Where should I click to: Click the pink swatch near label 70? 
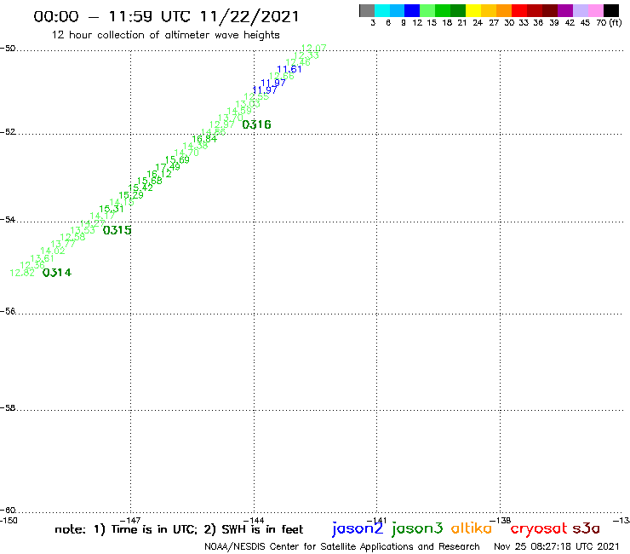pyautogui.click(x=596, y=10)
